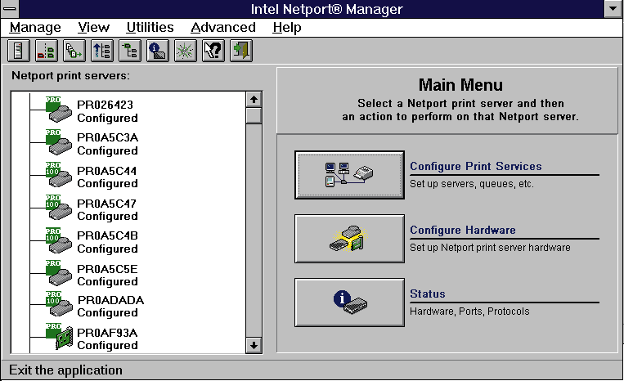The width and height of the screenshot is (624, 381).
Task: Click the PR0AF93A server name
Action: 107,333
